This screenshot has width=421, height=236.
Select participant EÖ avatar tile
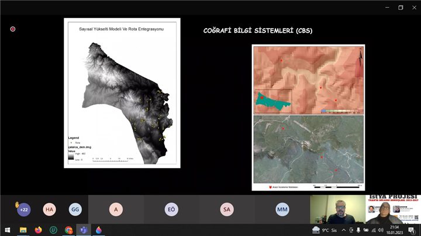171,210
